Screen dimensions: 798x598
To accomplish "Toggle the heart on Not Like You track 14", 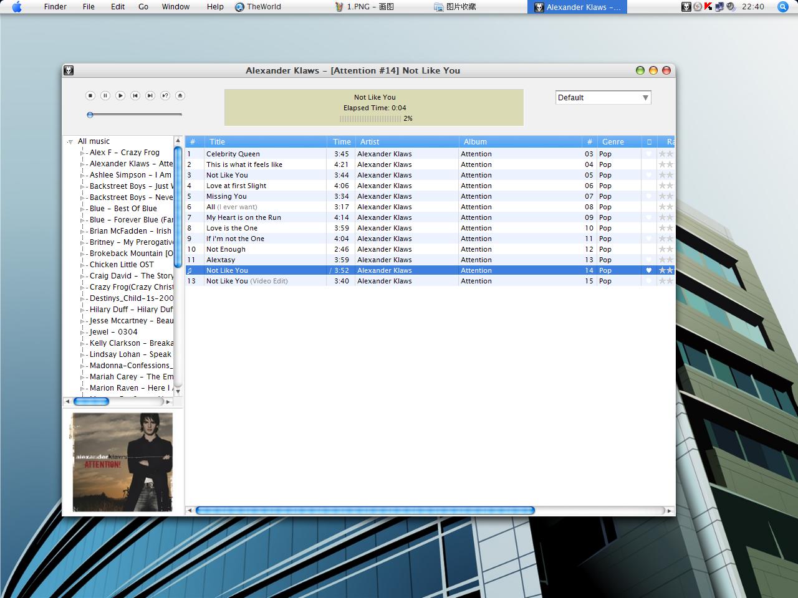I will click(649, 270).
